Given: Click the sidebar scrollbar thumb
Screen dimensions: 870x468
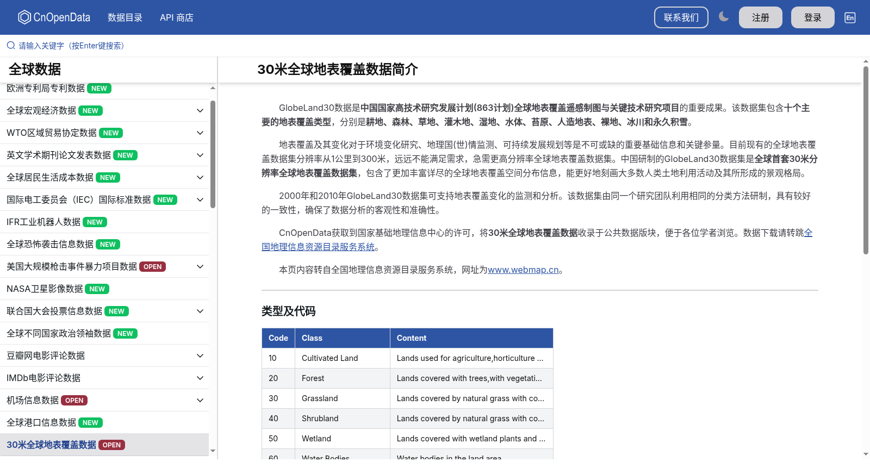Looking at the screenshot, I should point(213,154).
